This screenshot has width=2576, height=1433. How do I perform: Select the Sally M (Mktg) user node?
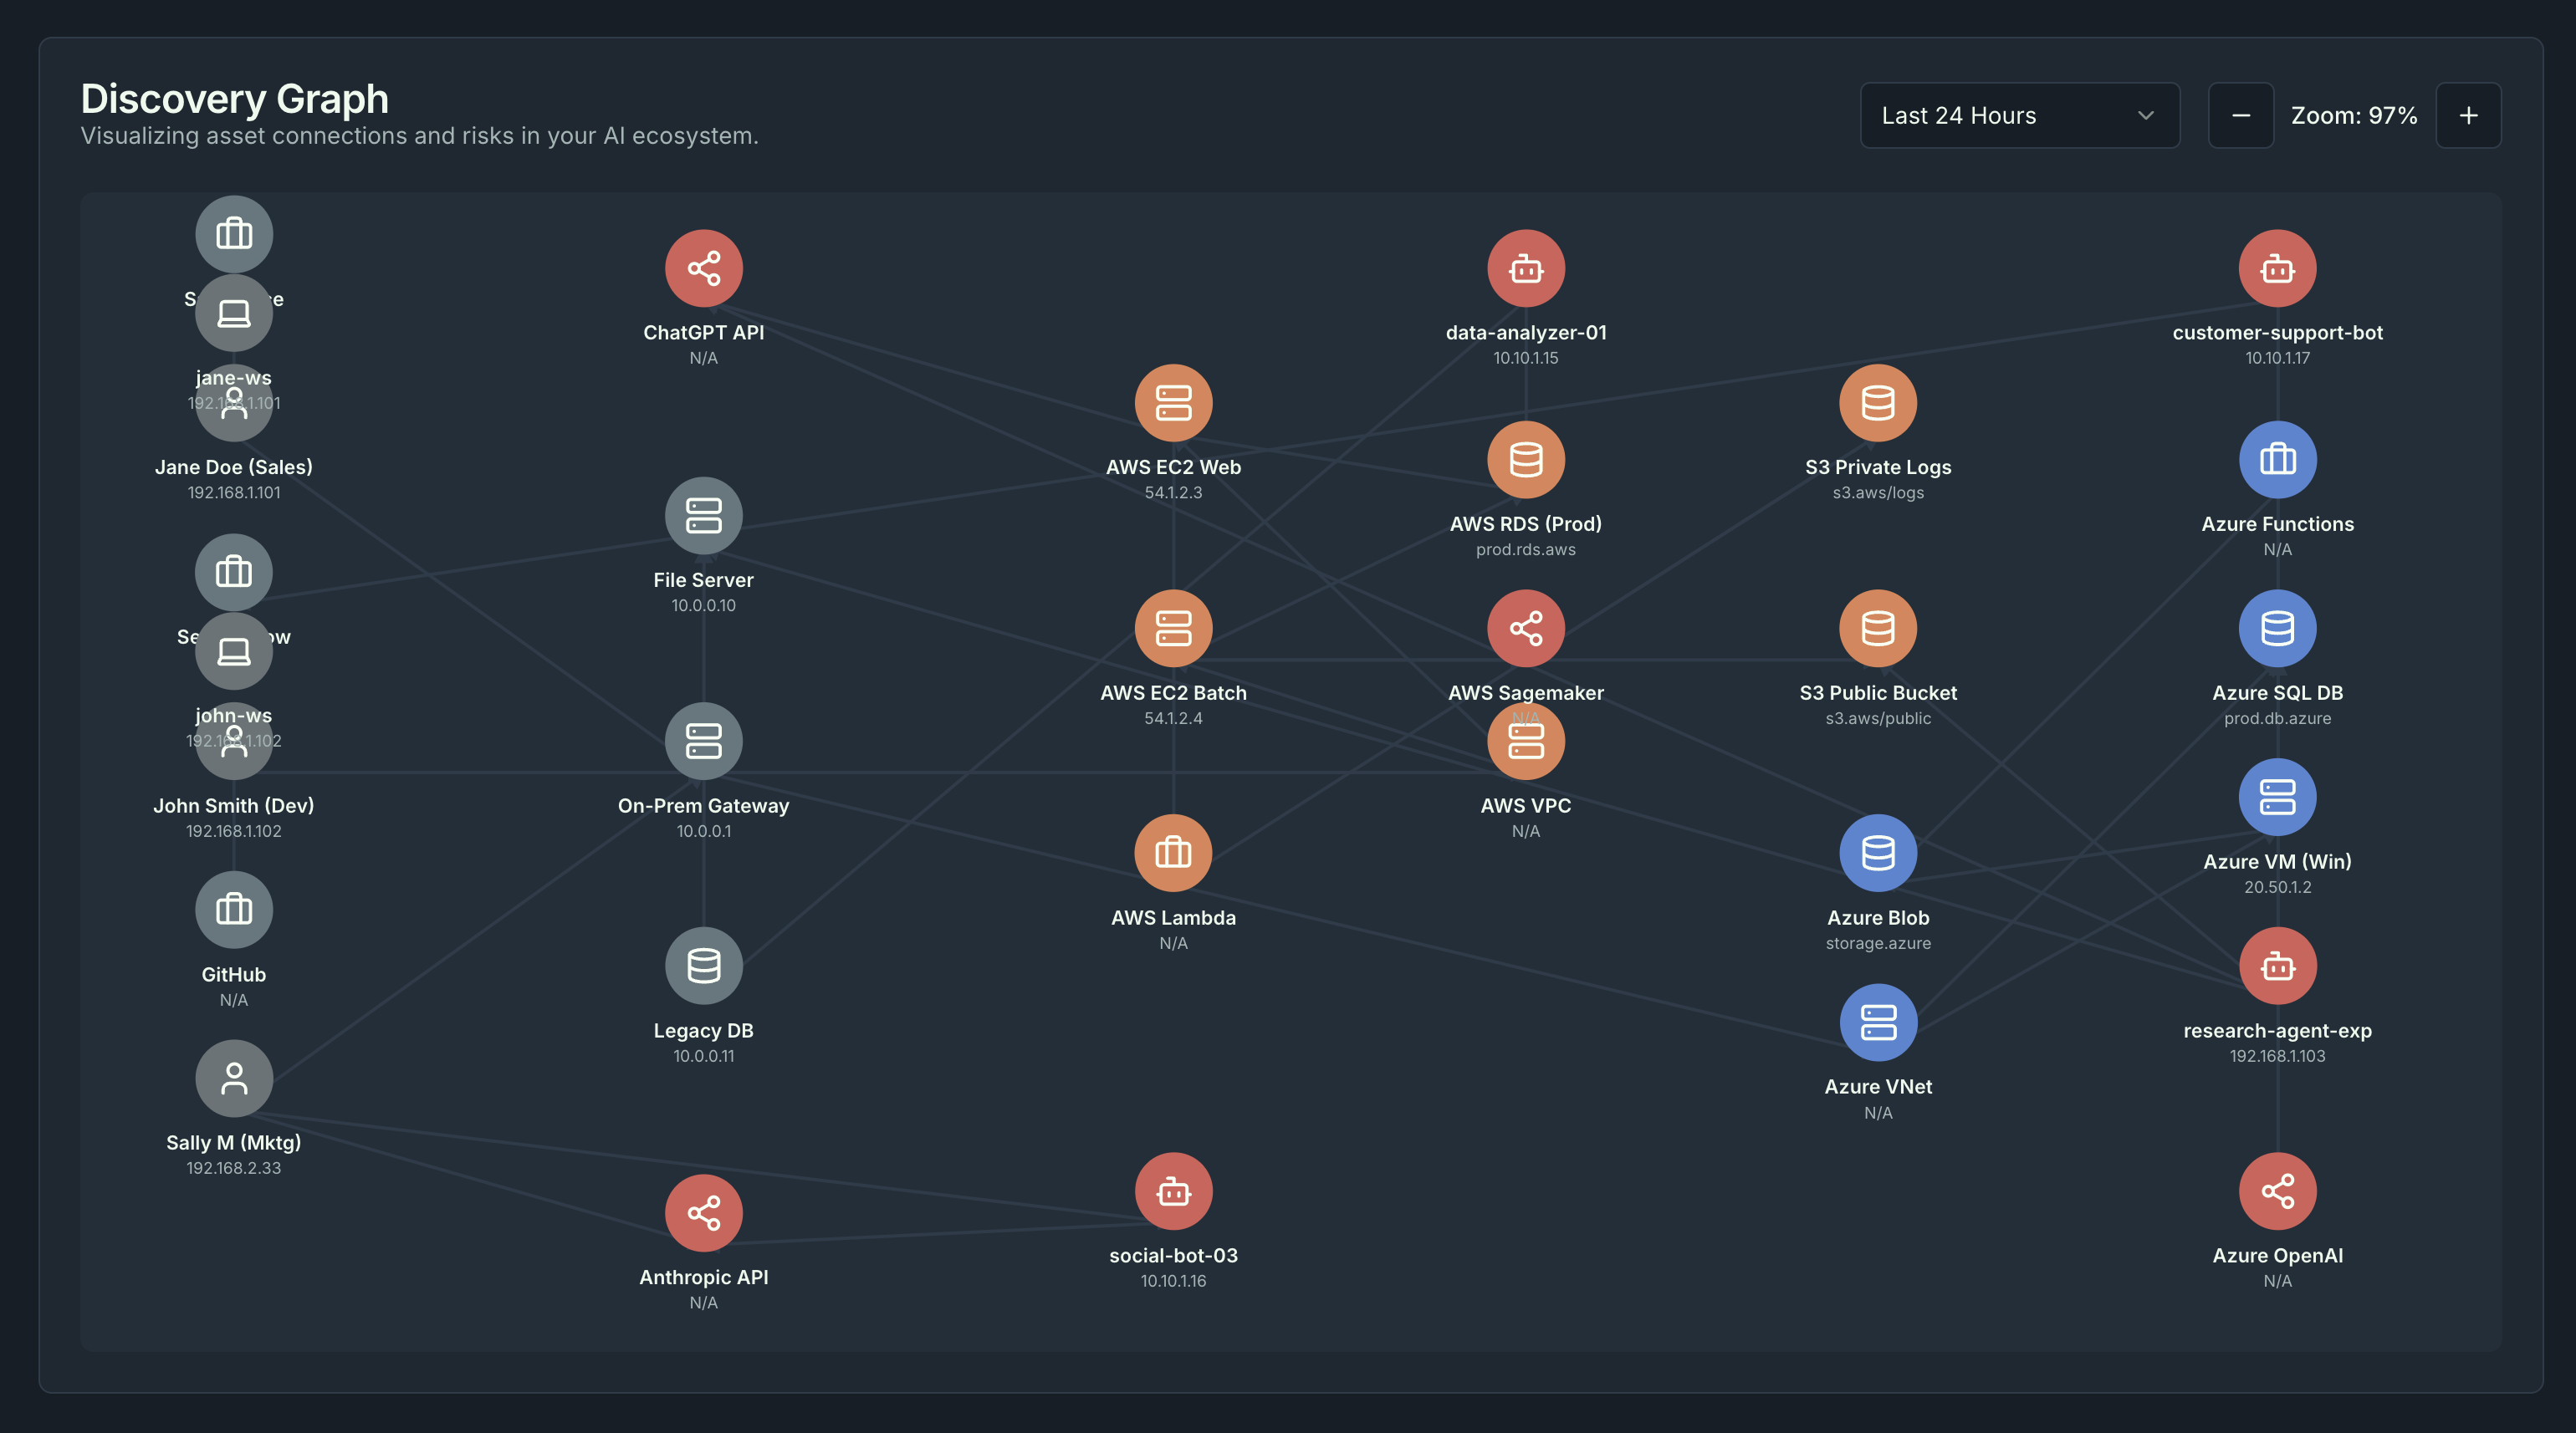pos(234,1079)
